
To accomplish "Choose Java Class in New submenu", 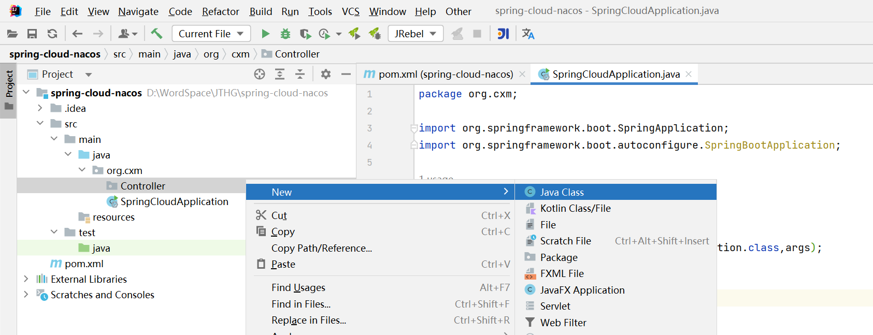I will coord(616,192).
